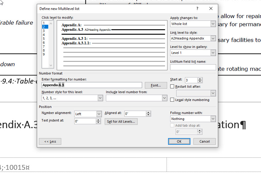Increase the Aligned at value
The width and height of the screenshot is (261, 177).
148,112
